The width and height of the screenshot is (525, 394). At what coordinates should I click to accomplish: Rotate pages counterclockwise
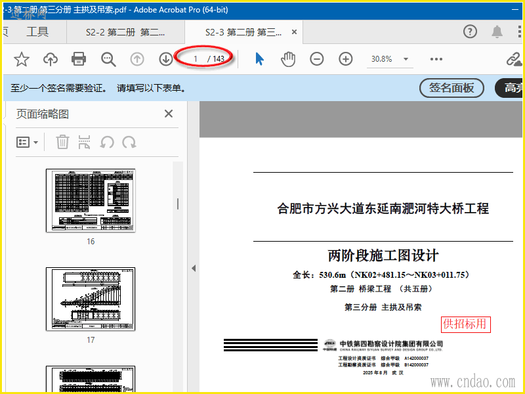(x=107, y=142)
